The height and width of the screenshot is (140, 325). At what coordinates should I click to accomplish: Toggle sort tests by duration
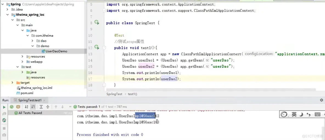(x=33, y=107)
